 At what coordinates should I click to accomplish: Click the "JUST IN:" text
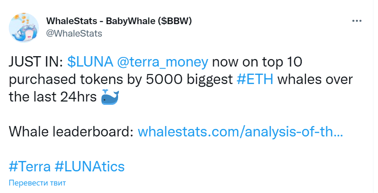(35, 62)
